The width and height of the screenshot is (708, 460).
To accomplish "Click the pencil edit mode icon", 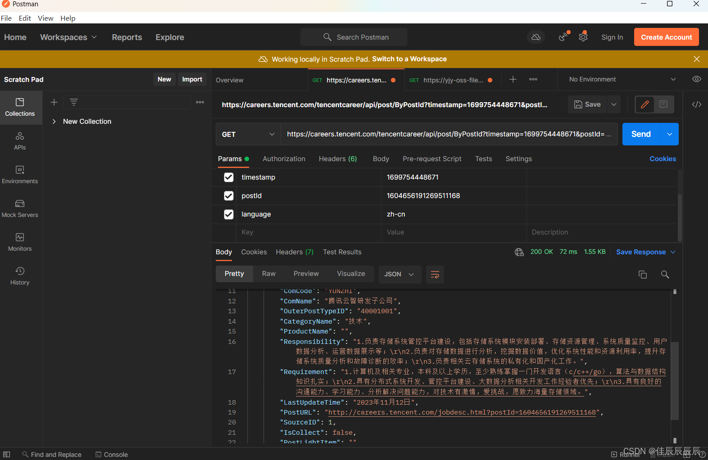I will (645, 104).
